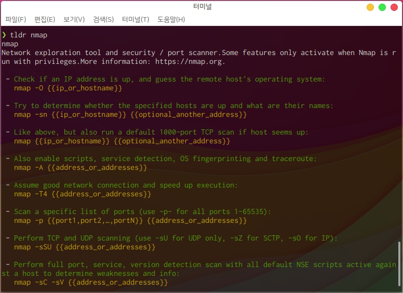Screen dimensions: 403x293
Task: Click the 'nmap -O {{ip_or_hostname}}' command line
Action: [68, 88]
